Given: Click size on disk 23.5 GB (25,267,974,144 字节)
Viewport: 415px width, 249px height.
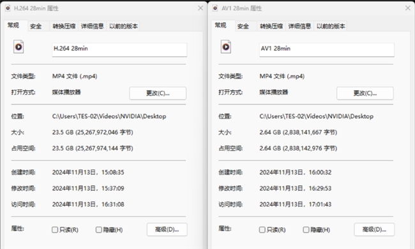Looking at the screenshot, I should point(93,148).
